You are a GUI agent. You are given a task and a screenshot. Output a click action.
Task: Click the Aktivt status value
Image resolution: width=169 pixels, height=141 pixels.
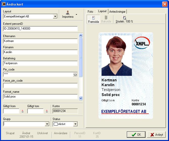(62, 124)
